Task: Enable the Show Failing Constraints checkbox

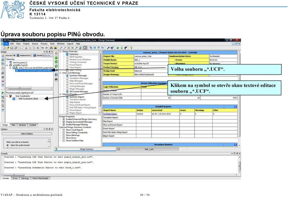Action: 64,133
